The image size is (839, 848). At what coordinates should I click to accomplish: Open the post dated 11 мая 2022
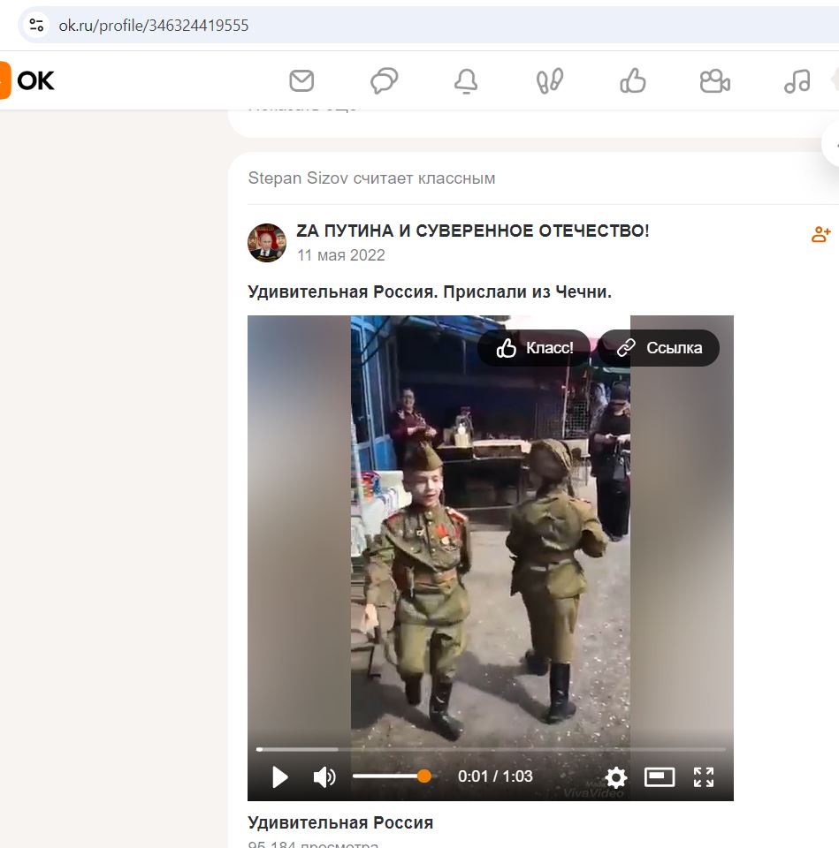point(341,254)
